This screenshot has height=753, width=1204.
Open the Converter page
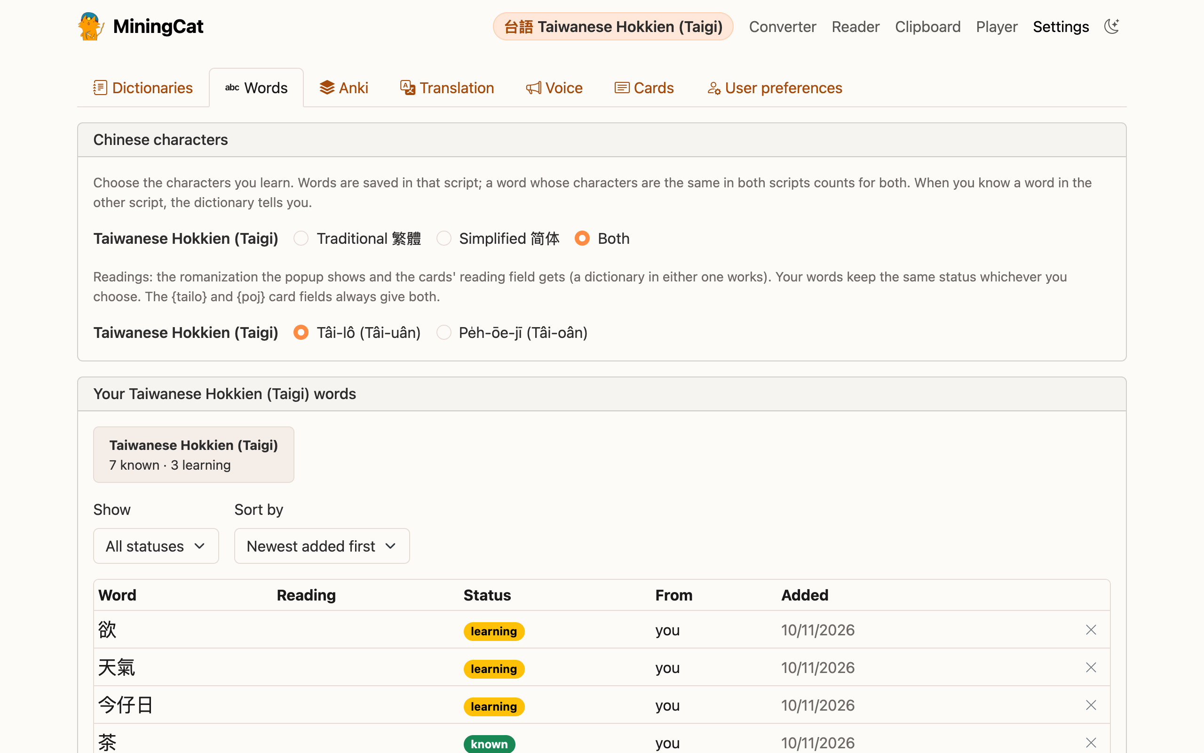pos(783,26)
